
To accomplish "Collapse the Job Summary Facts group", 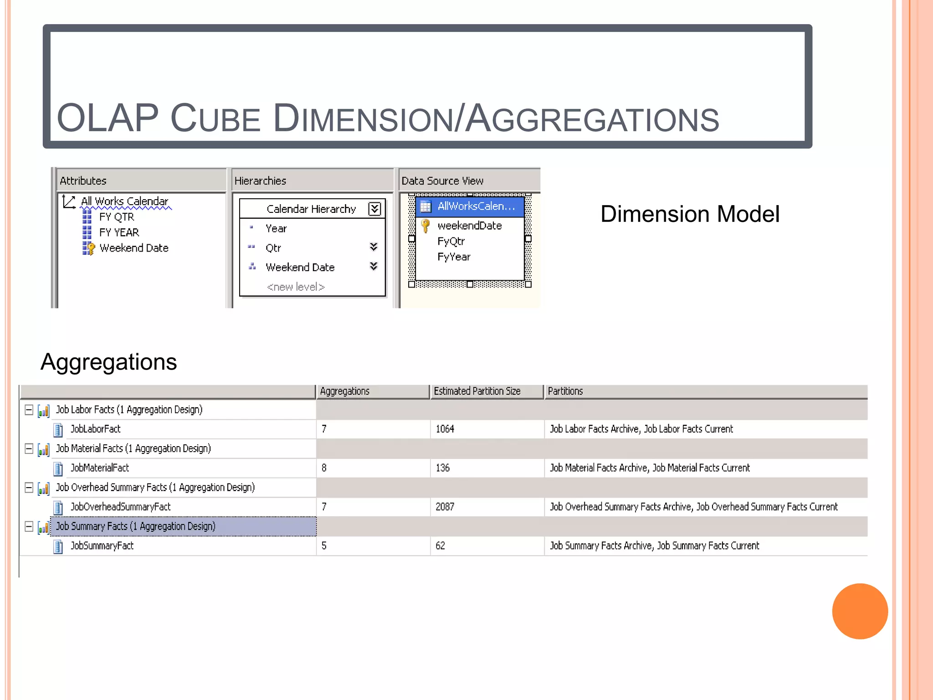I will click(29, 526).
